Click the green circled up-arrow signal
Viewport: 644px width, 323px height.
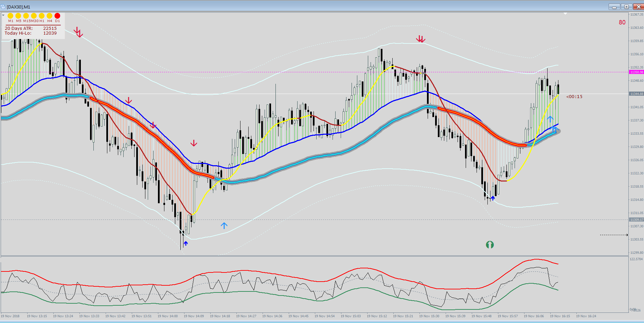coord(490,245)
